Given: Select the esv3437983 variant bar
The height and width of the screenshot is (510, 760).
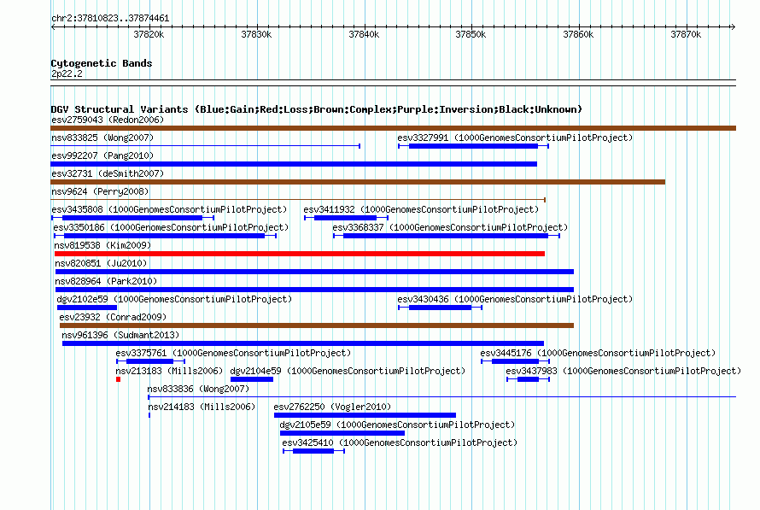Looking at the screenshot, I should point(528,379).
